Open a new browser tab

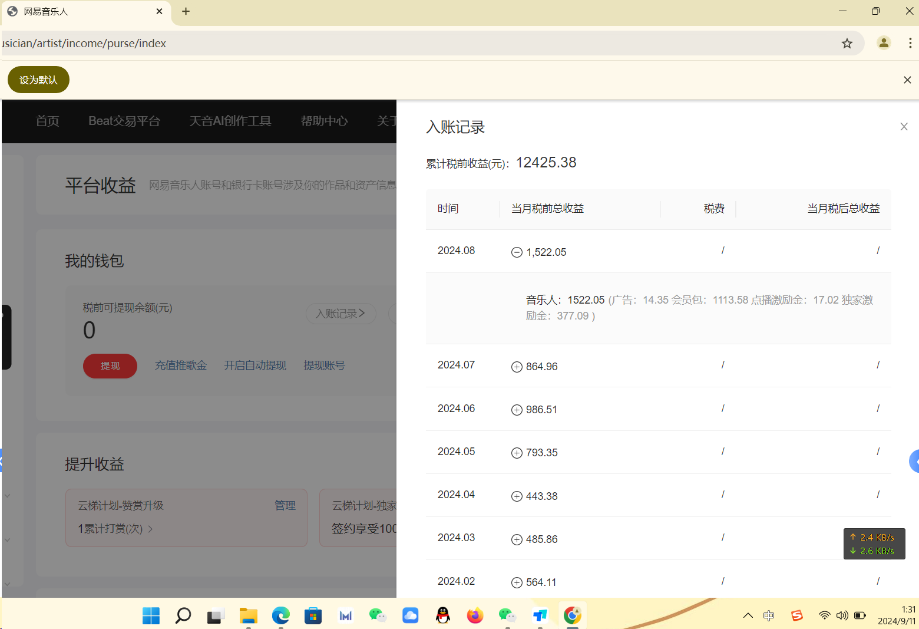186,11
